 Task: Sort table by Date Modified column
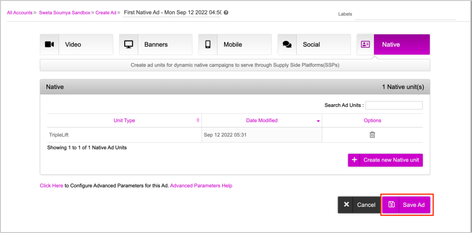point(262,120)
